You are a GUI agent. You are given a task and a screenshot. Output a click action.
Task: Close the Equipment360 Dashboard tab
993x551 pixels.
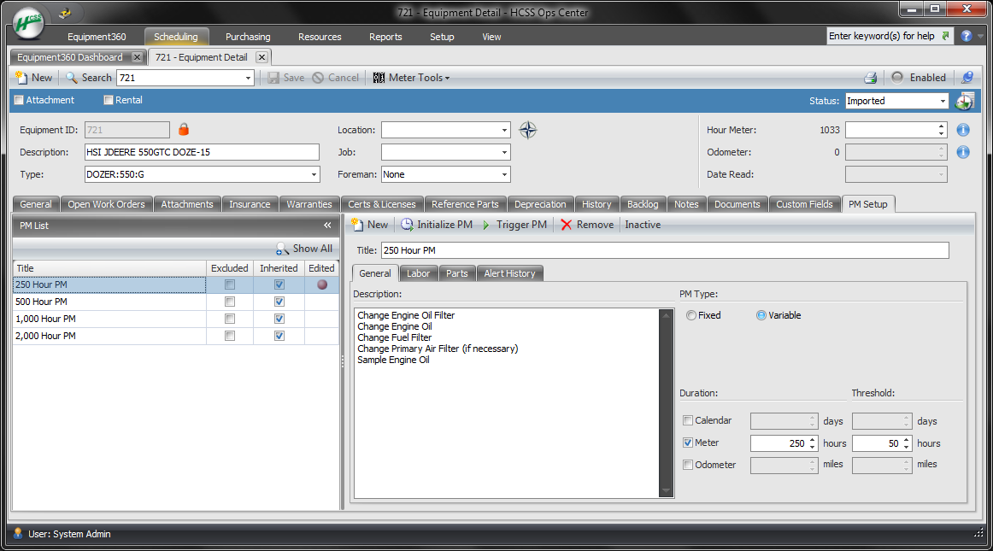pyautogui.click(x=137, y=57)
